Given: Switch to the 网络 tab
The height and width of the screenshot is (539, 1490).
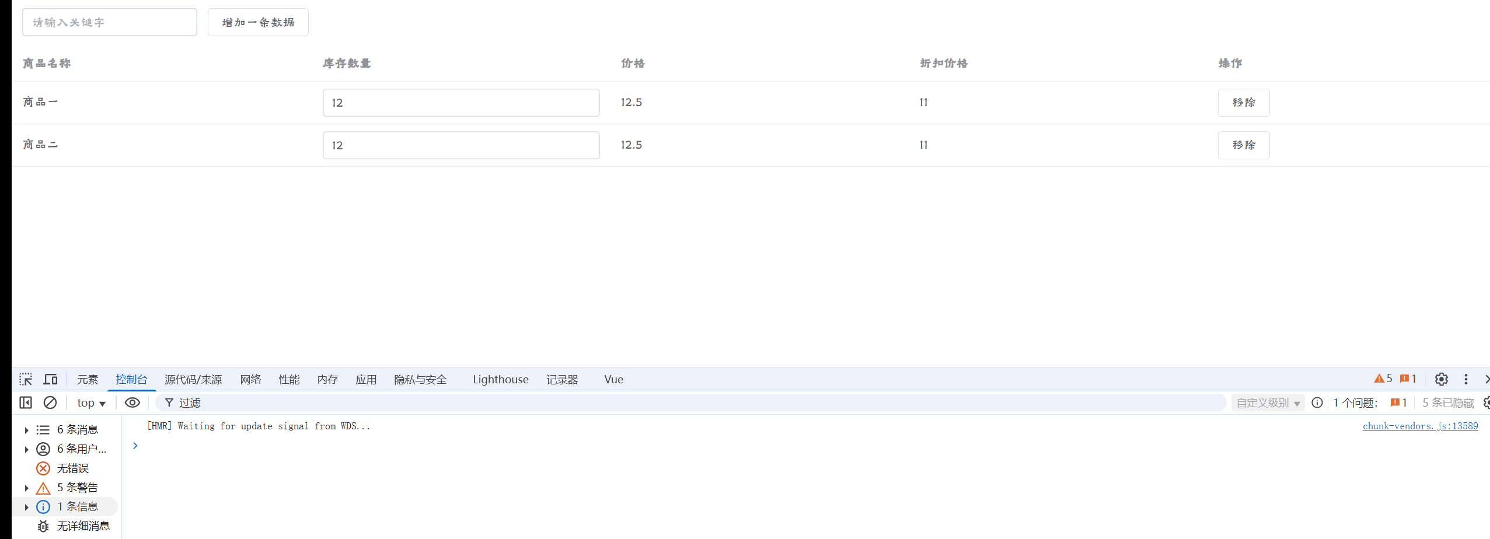Looking at the screenshot, I should 250,379.
